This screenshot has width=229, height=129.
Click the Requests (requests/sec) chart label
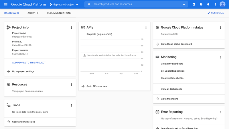pos(99,34)
